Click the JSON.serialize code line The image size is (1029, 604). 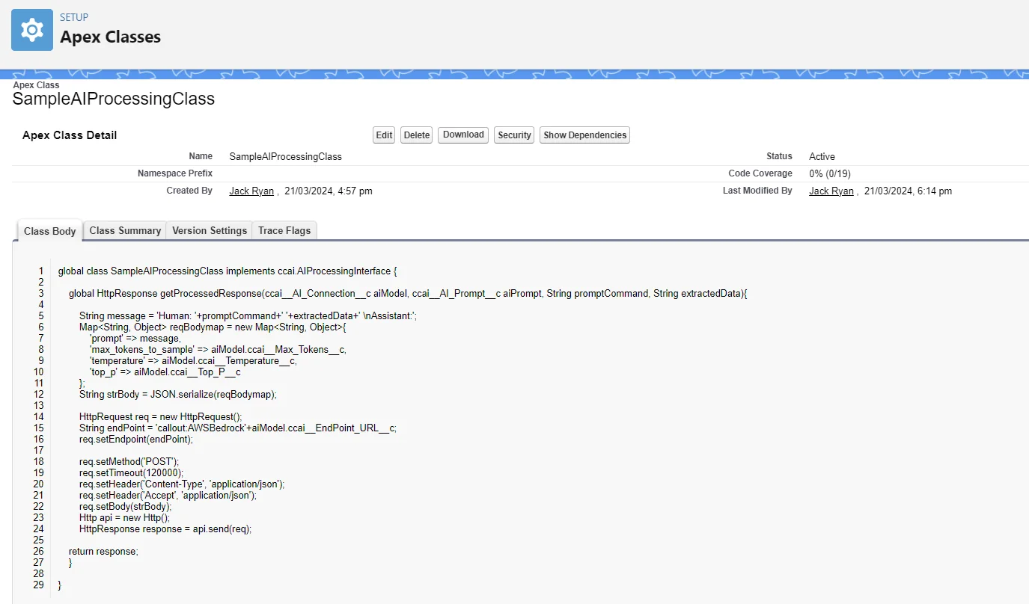pyautogui.click(x=177, y=395)
